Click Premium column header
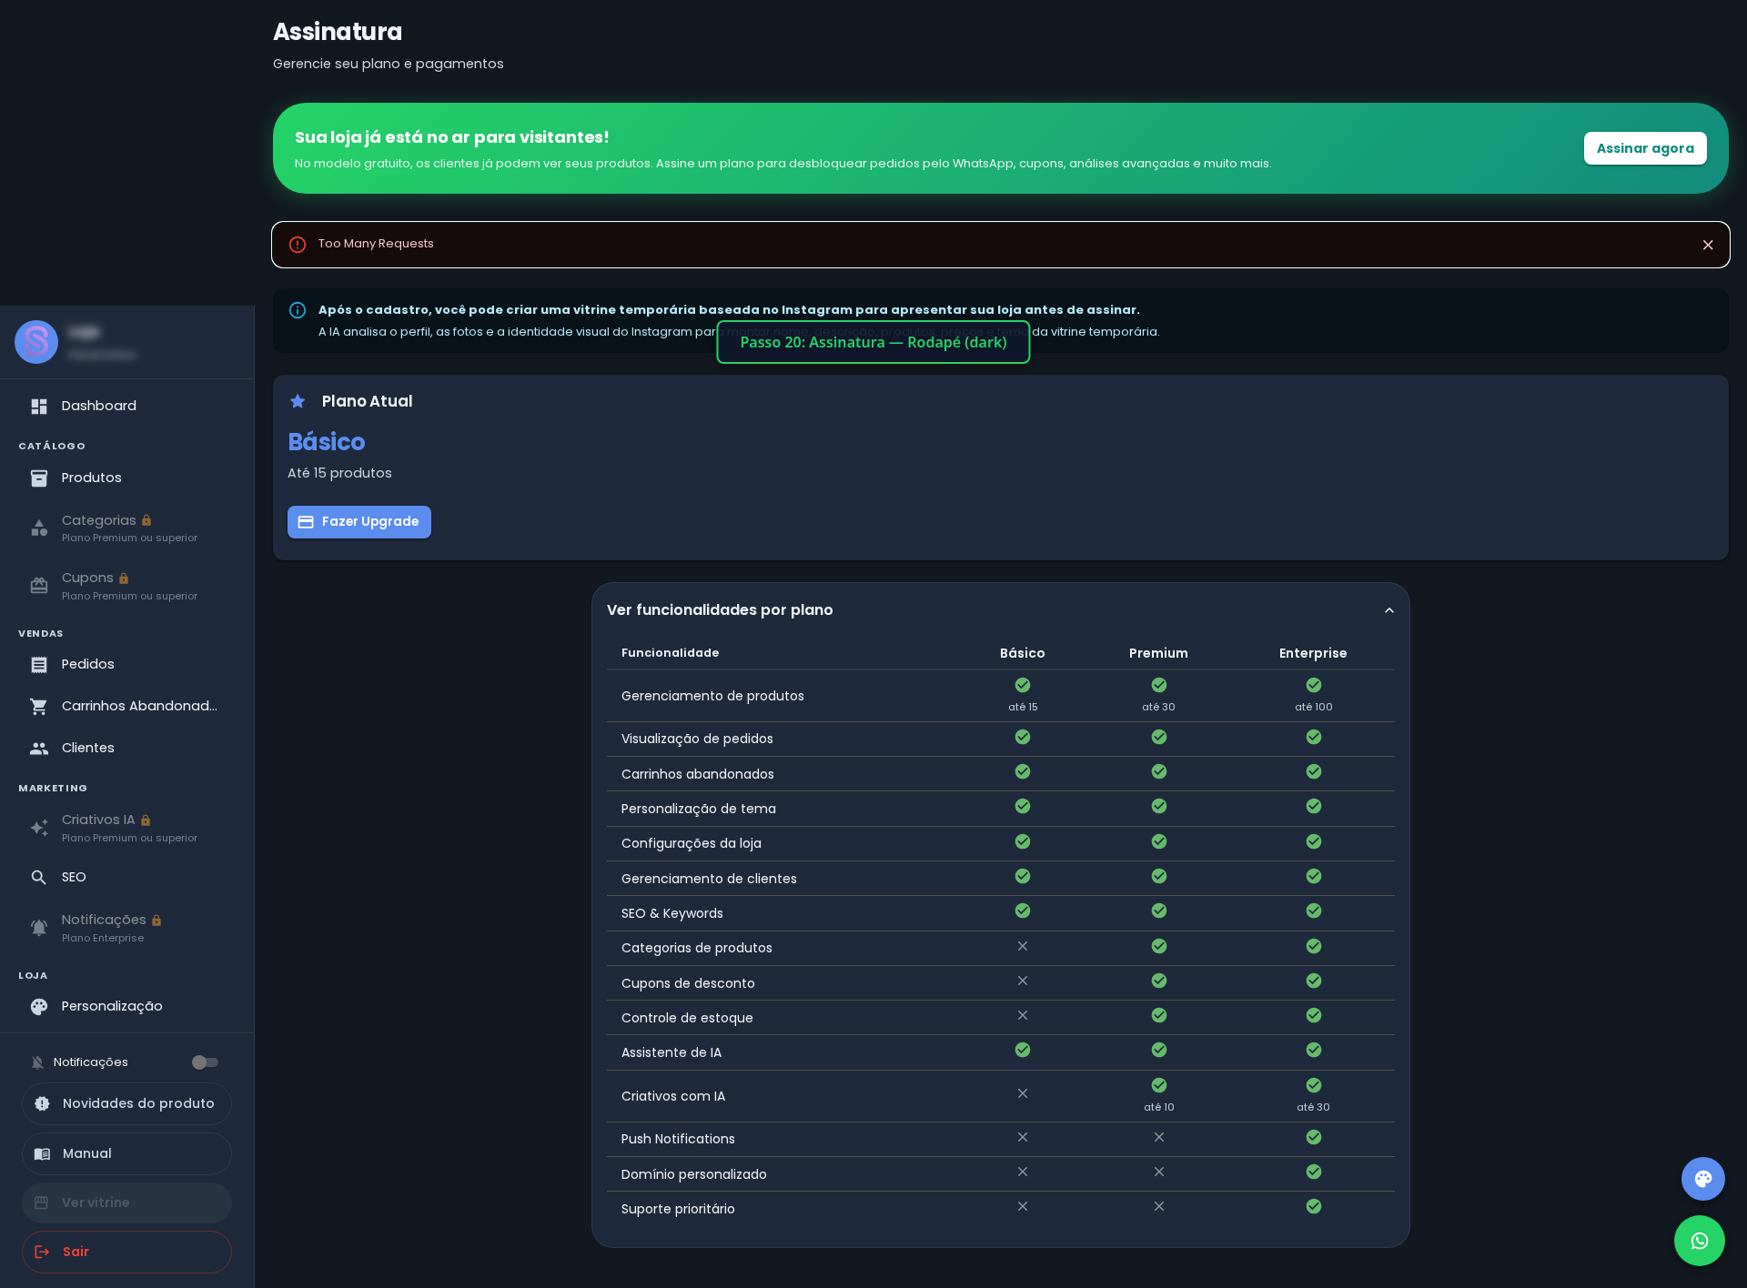This screenshot has width=1747, height=1288. click(x=1158, y=653)
